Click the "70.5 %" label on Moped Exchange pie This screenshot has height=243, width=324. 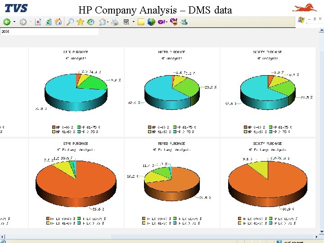[205, 198]
